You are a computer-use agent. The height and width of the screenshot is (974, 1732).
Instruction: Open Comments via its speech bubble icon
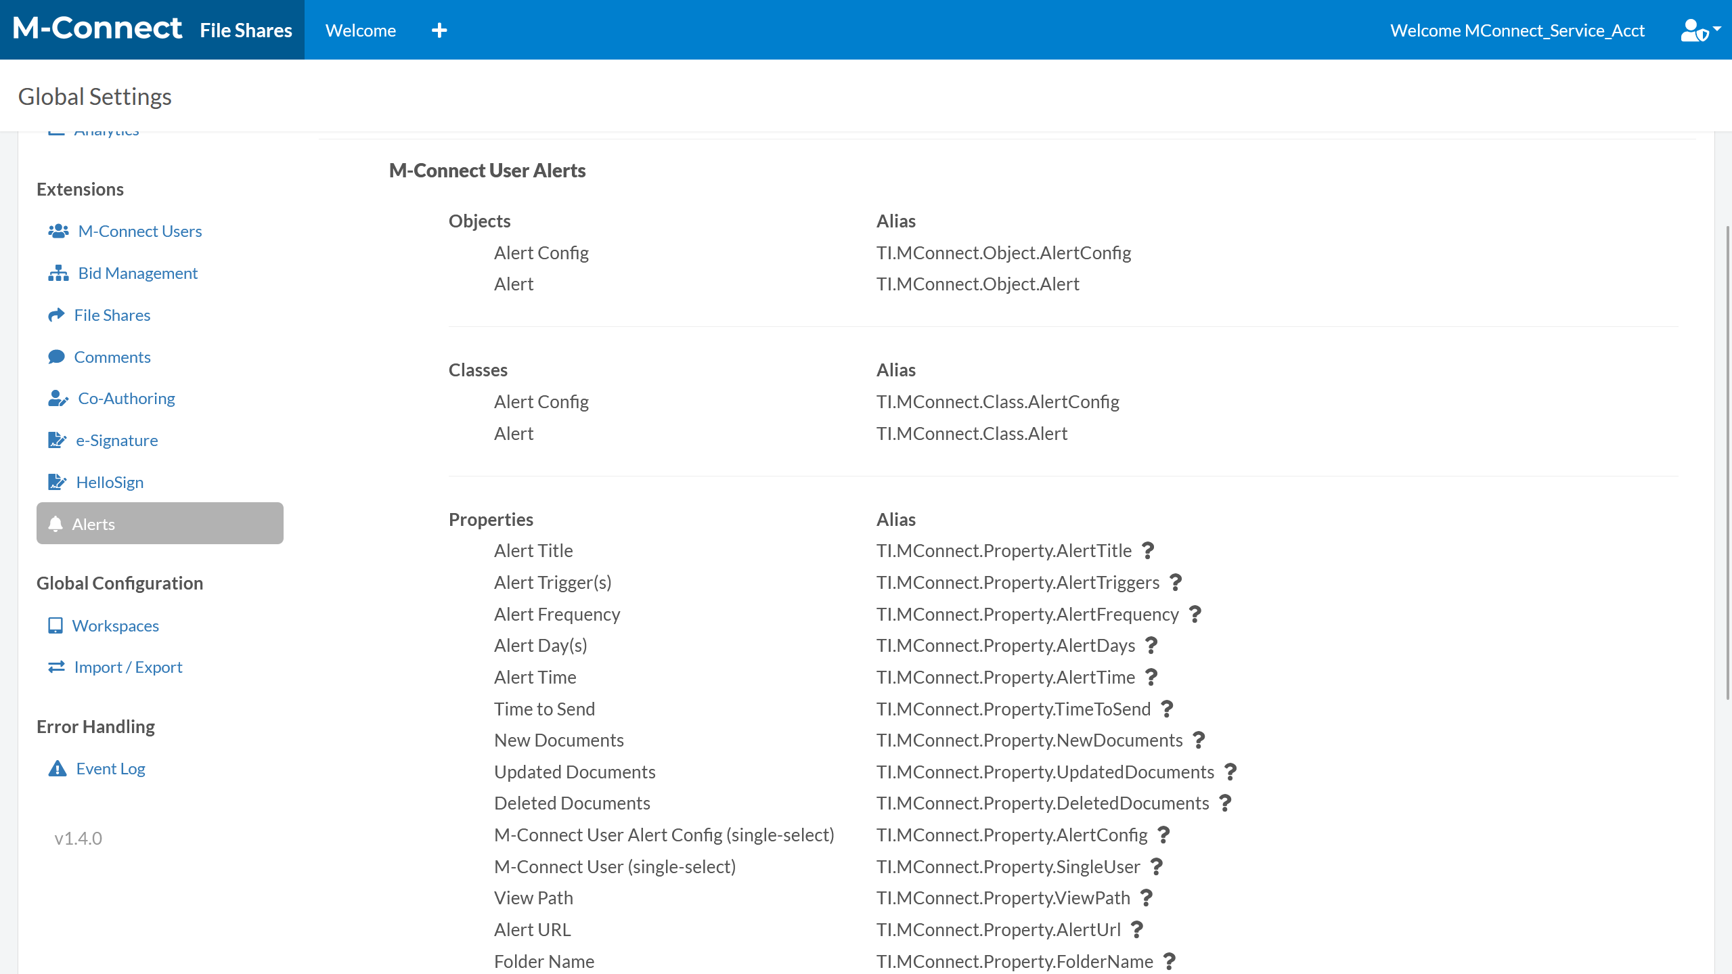click(57, 357)
